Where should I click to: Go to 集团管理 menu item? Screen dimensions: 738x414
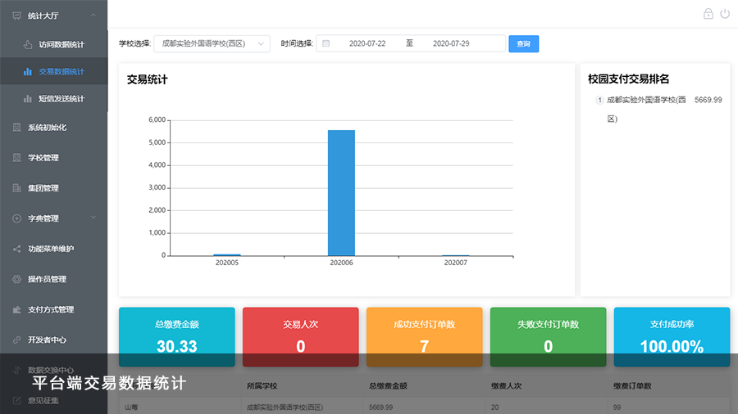click(54, 187)
